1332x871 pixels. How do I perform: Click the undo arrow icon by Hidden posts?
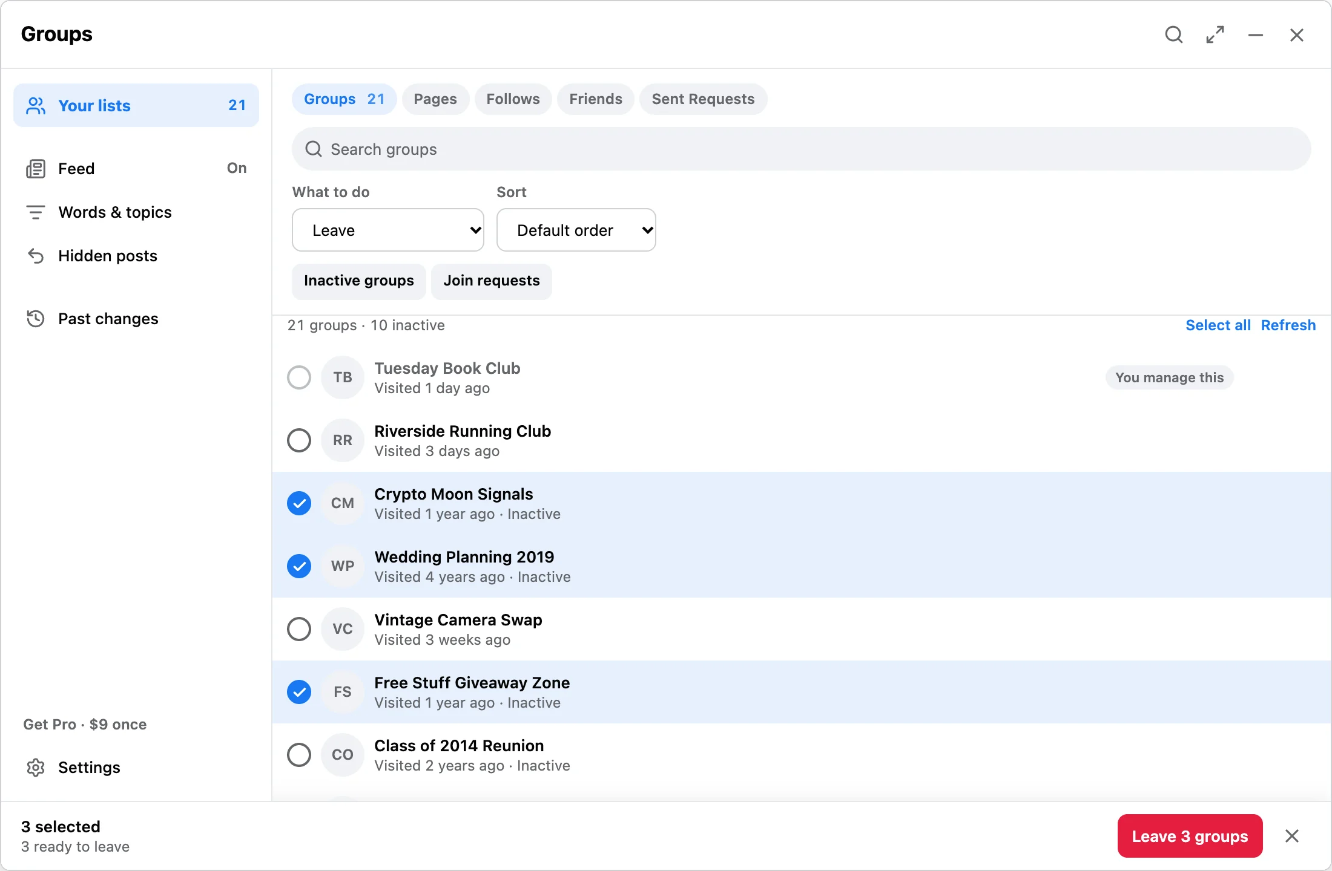point(36,256)
